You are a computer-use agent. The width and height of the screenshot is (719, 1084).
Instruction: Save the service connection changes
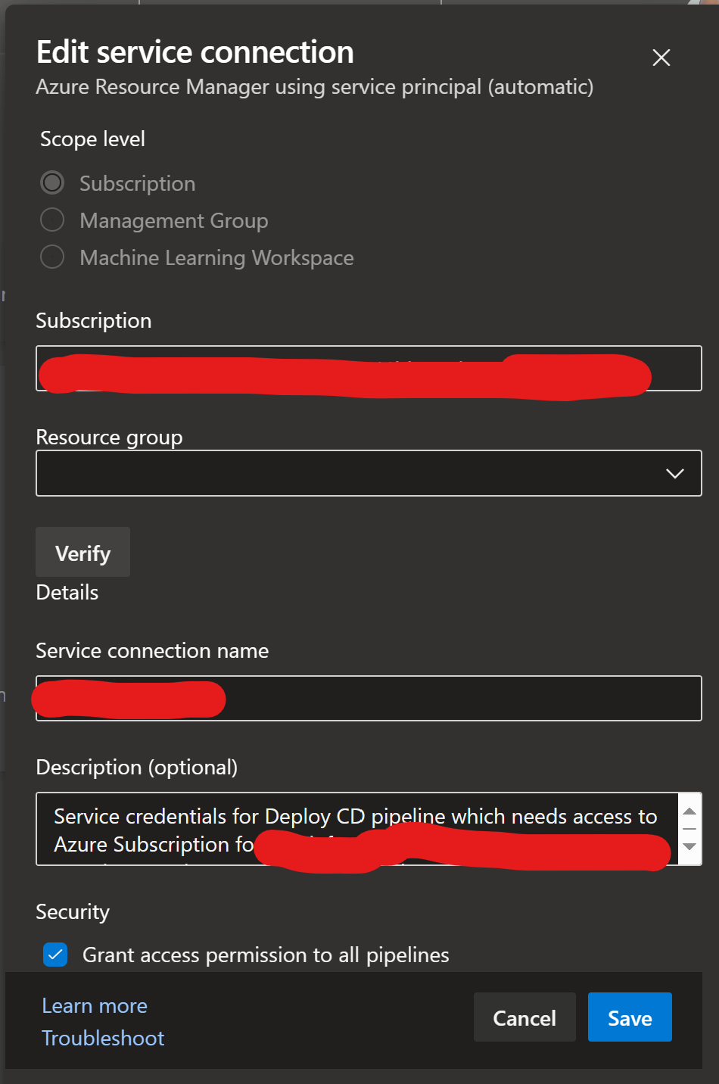point(629,1017)
